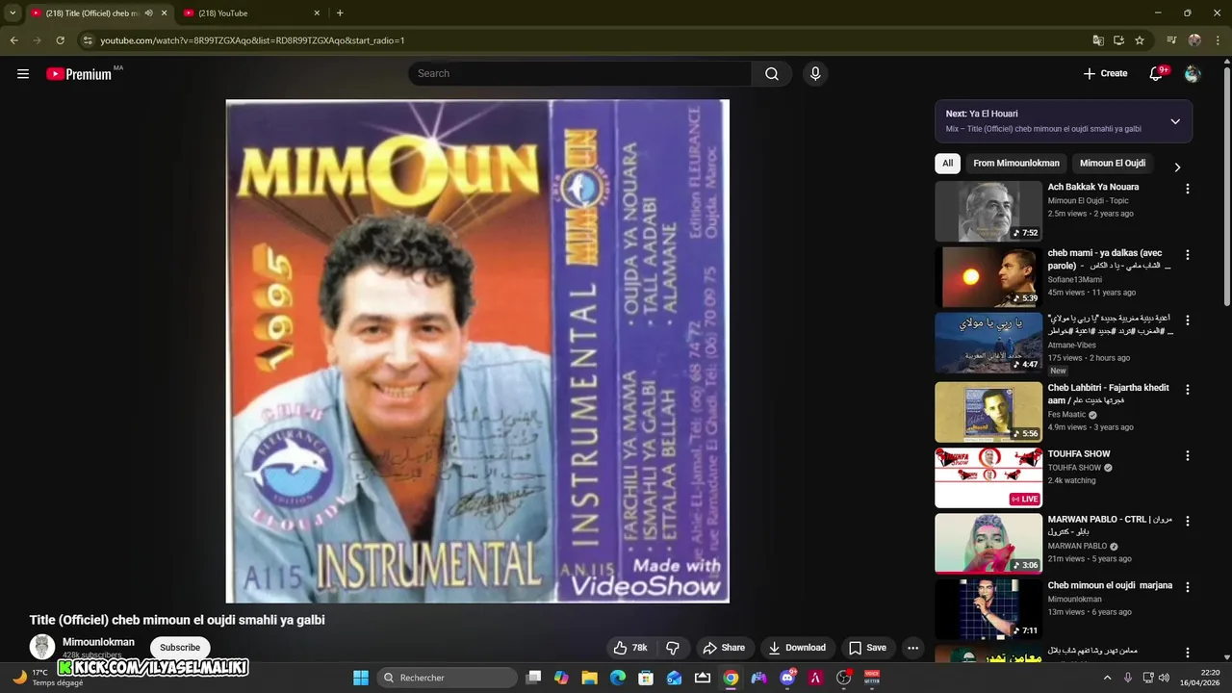Bookmark this page with star icon

(1140, 40)
